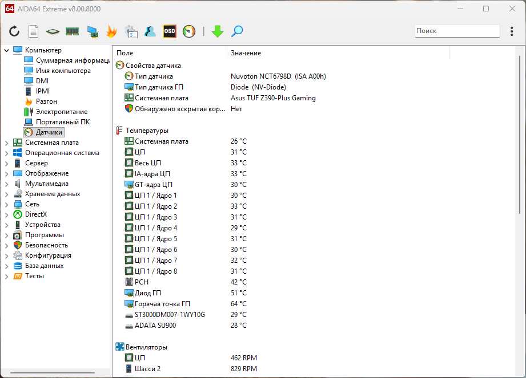Screen dimensions: 526x378
Task: Select Имя компьютера tree item
Action: click(57, 71)
